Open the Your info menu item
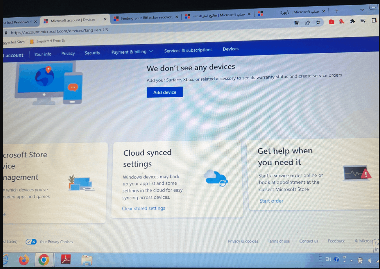 [43, 54]
